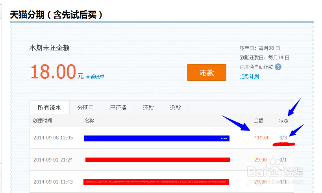Click the 0/3 installment status

coord(283,138)
